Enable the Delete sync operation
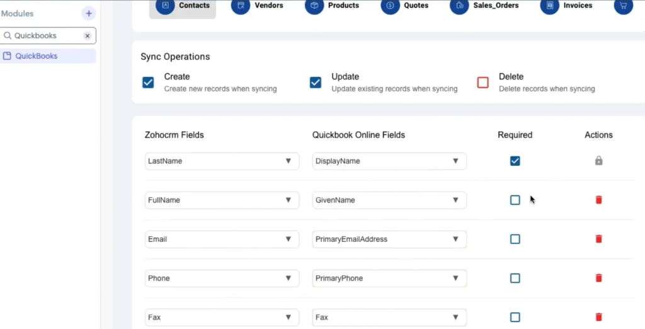The image size is (645, 329). tap(483, 83)
